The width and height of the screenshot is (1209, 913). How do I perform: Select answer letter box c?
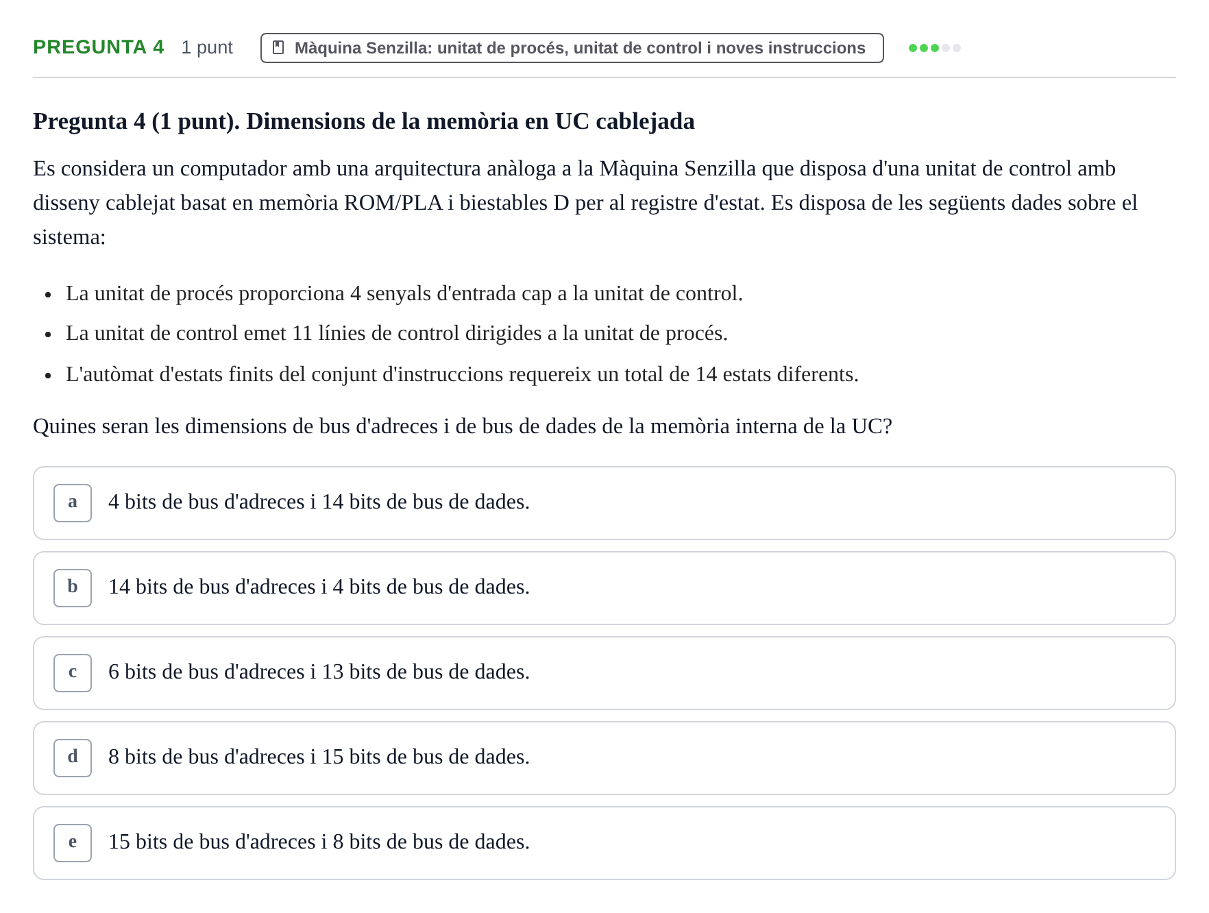point(73,673)
